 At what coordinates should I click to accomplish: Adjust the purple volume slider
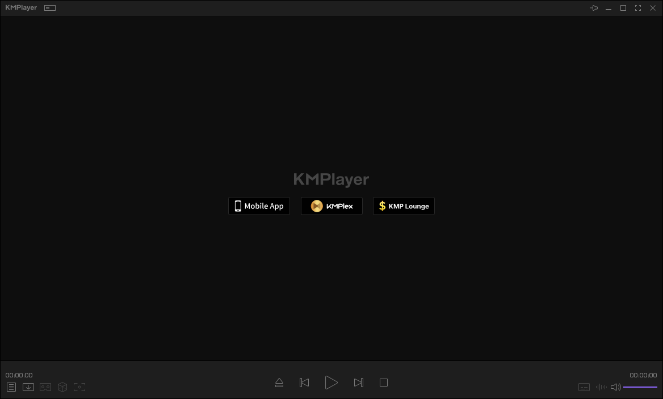[x=641, y=387]
